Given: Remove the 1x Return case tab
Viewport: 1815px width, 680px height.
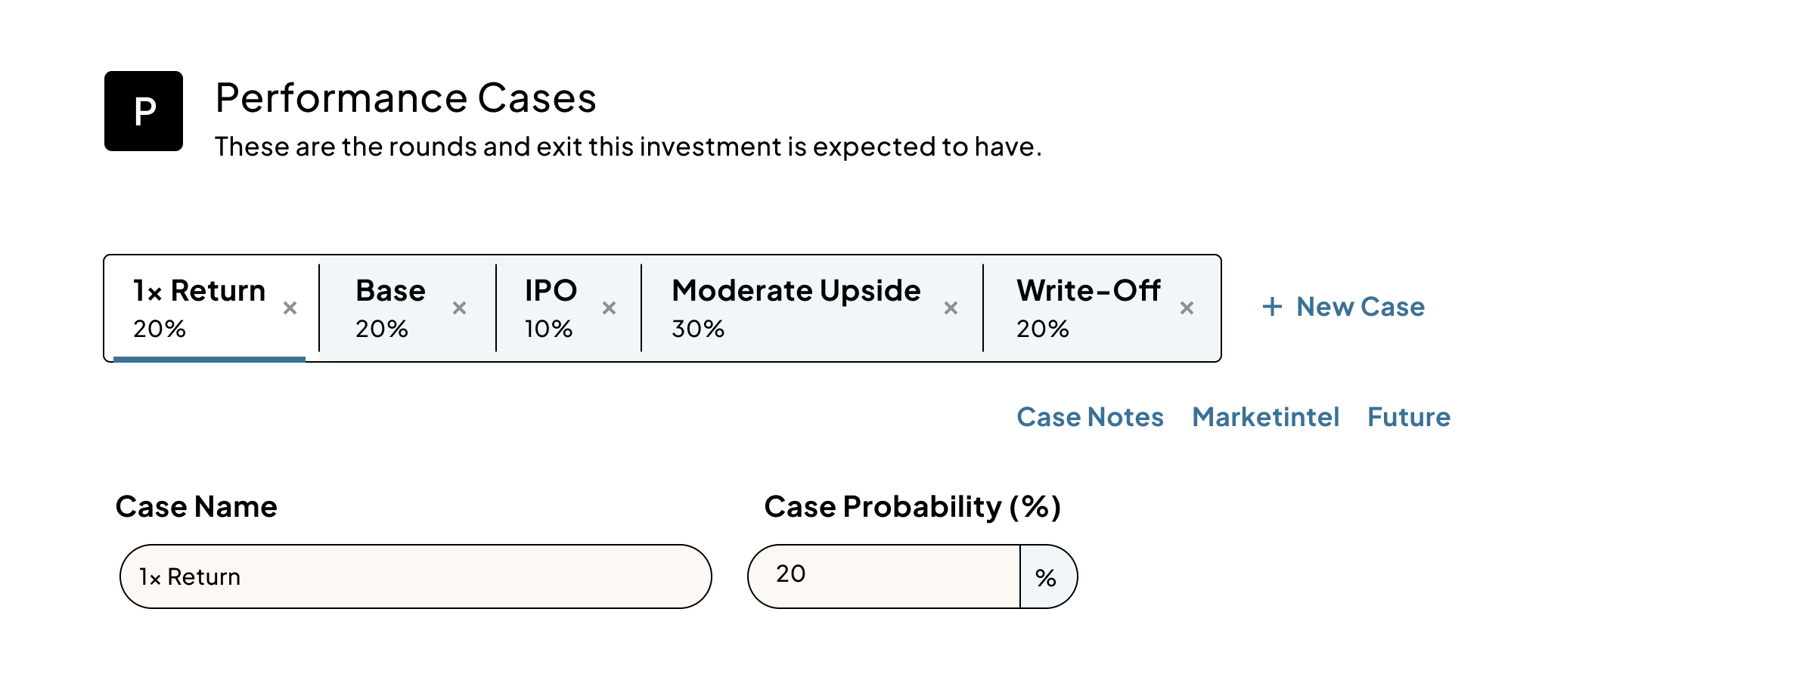Looking at the screenshot, I should point(290,308).
